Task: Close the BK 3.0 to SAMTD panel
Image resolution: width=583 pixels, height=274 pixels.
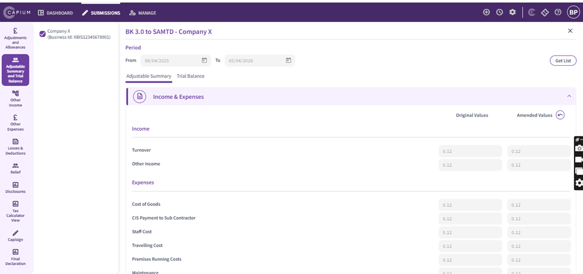Action: pos(570,31)
